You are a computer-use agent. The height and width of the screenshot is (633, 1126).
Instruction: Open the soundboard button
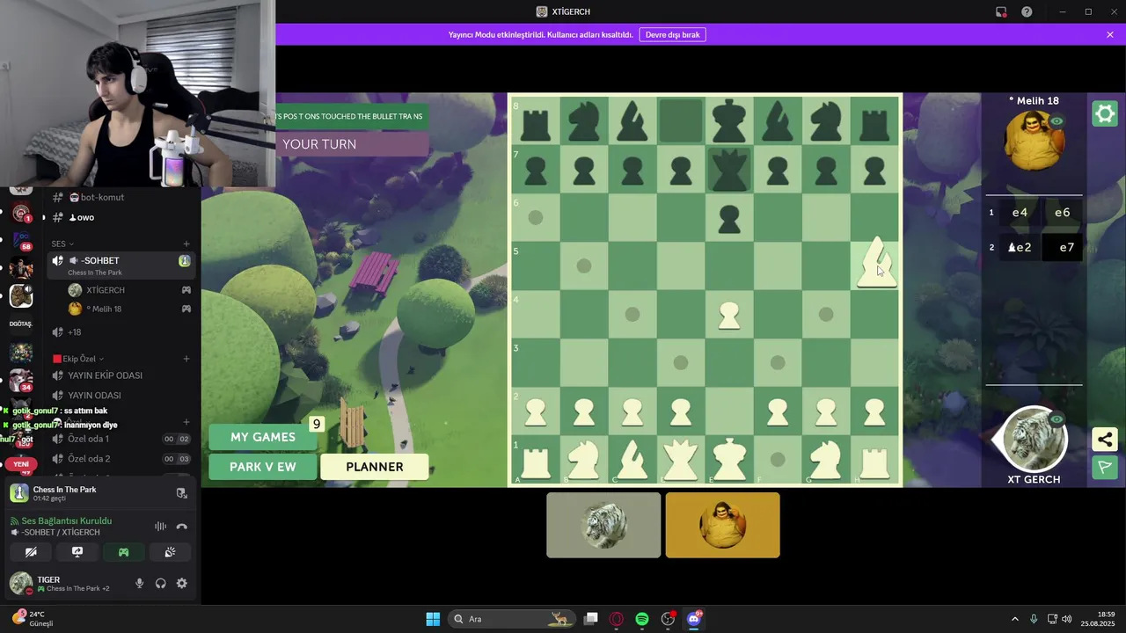click(x=170, y=552)
